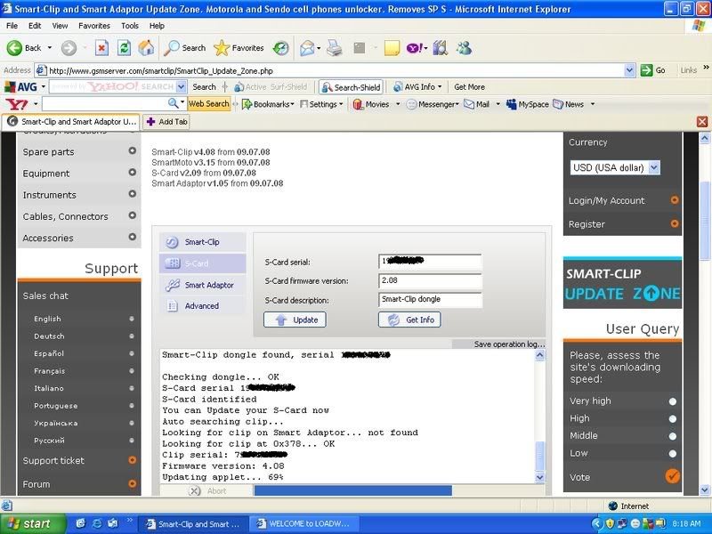This screenshot has width=712, height=534.
Task: Open the Search magnifier toolbar button
Action: 185,48
